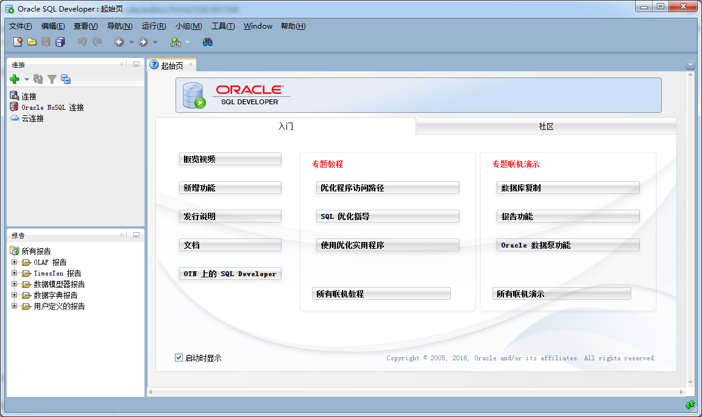
Task: Click the binoculars Find DB Object icon
Action: pos(207,41)
